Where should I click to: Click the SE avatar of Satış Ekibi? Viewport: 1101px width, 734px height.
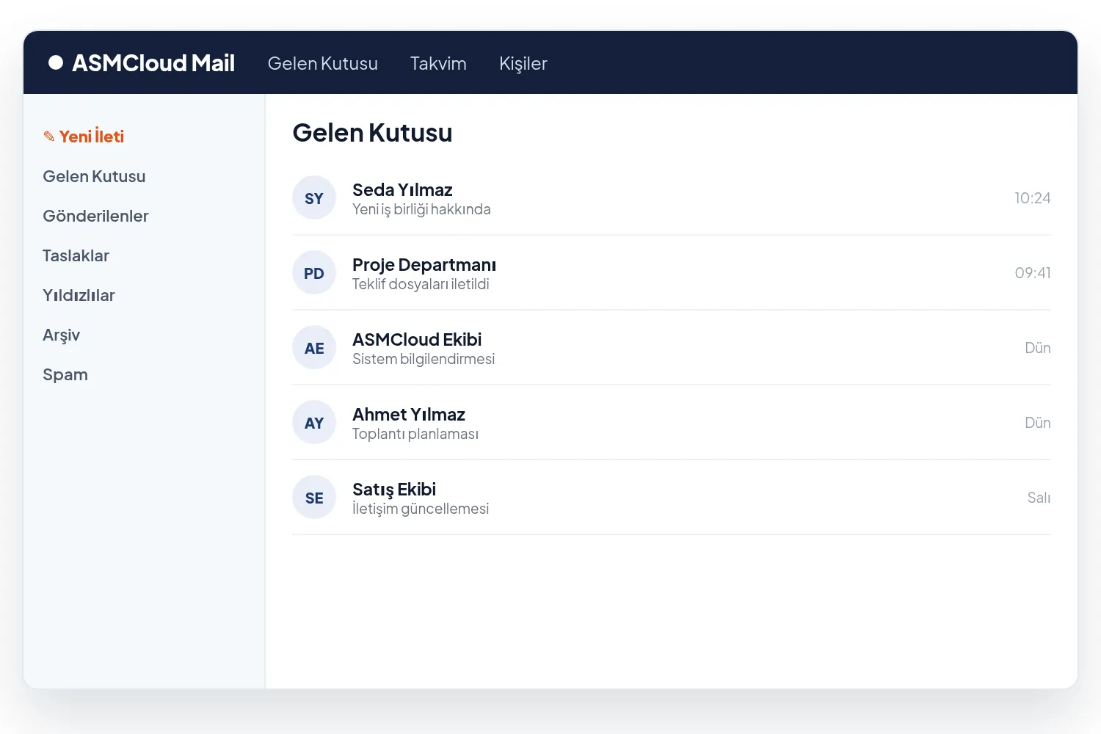(x=314, y=498)
